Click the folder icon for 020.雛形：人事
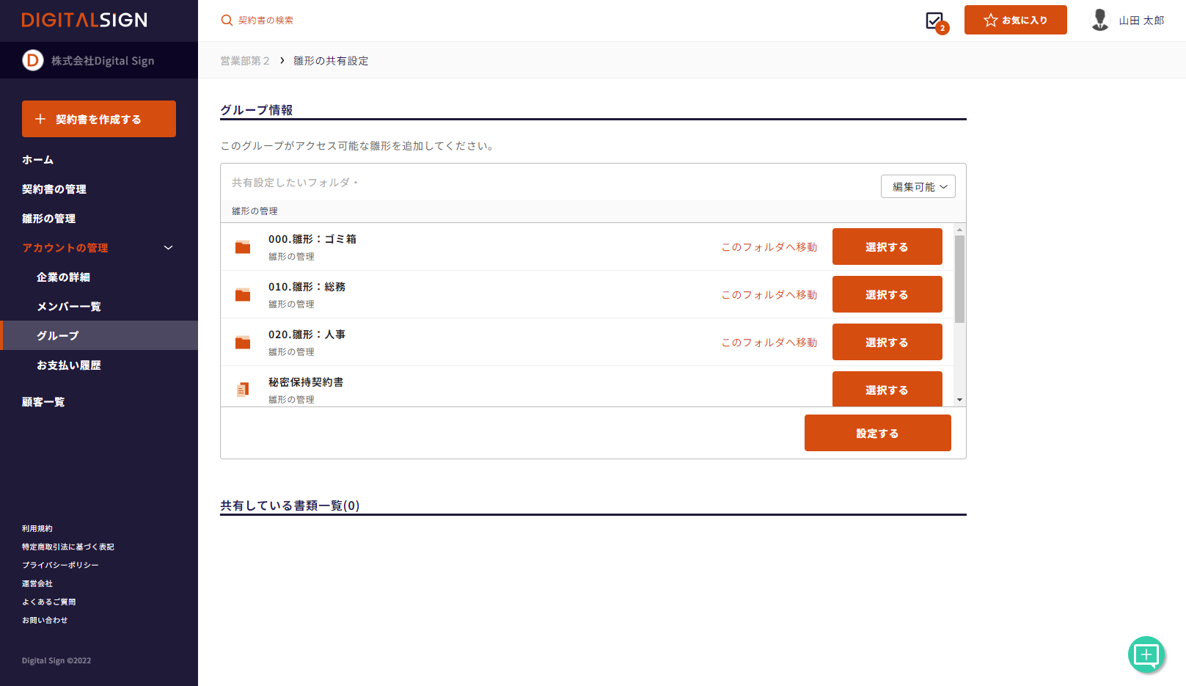The width and height of the screenshot is (1186, 686). tap(243, 343)
